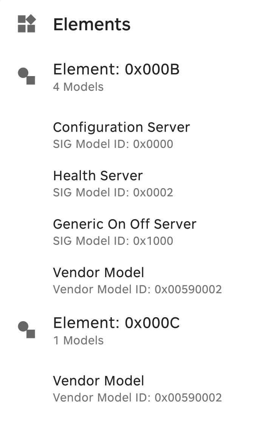Open the Health Server model
The width and height of the screenshot is (268, 422).
coord(98,176)
